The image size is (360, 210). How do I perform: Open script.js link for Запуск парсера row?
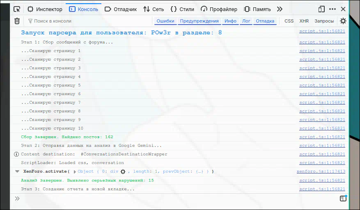tap(322, 31)
